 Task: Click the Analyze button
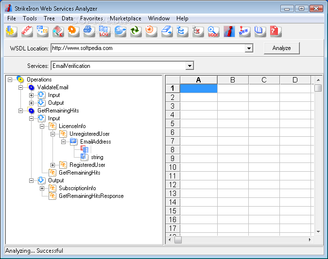point(281,48)
